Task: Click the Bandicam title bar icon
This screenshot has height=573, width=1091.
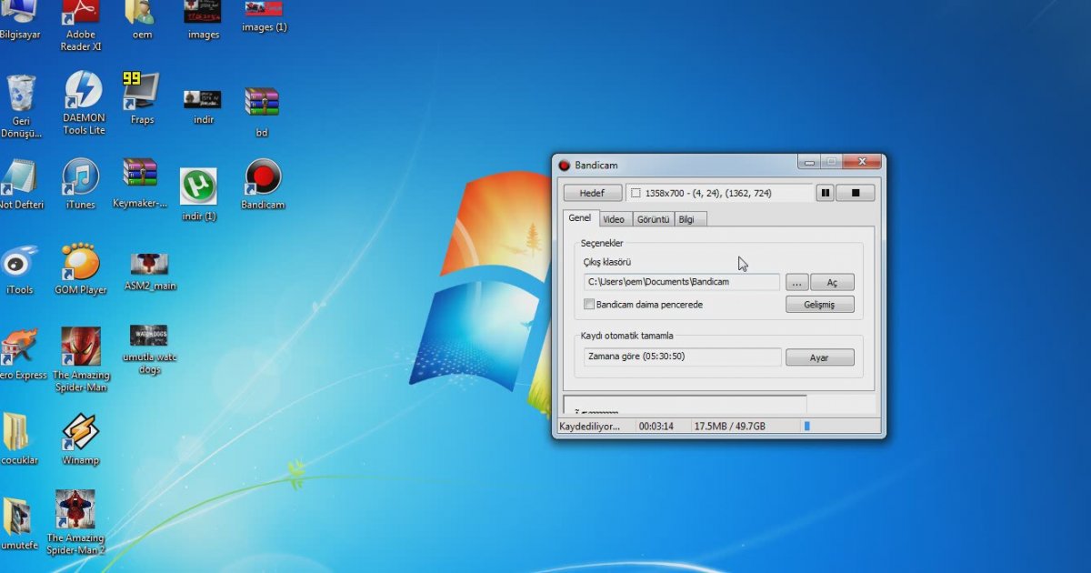Action: [564, 166]
